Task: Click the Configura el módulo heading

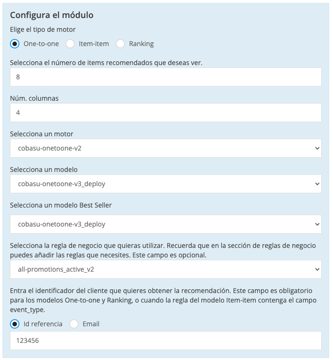Action: coord(52,15)
